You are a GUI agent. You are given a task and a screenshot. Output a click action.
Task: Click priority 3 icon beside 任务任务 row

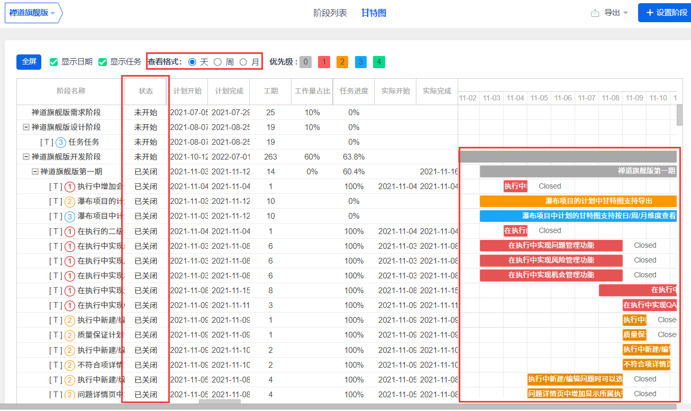pos(61,142)
